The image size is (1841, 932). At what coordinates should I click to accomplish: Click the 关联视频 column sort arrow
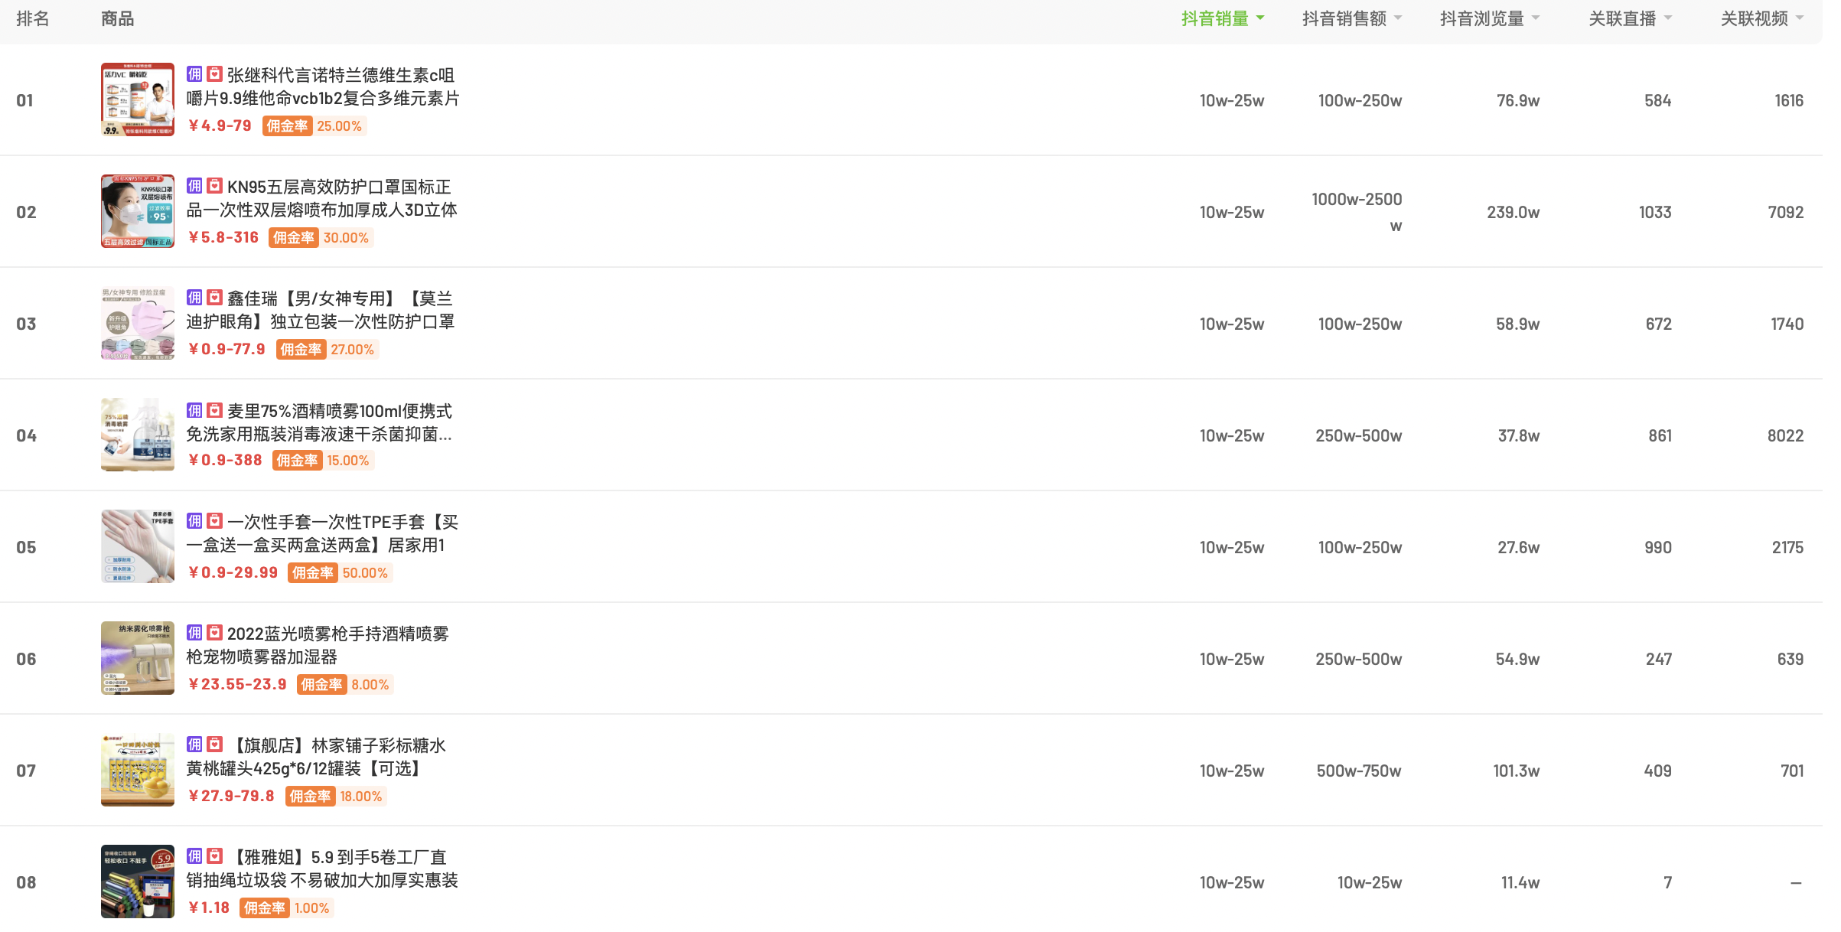[x=1800, y=18]
